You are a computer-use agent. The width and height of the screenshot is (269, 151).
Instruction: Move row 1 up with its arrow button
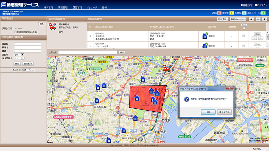pos(254,38)
